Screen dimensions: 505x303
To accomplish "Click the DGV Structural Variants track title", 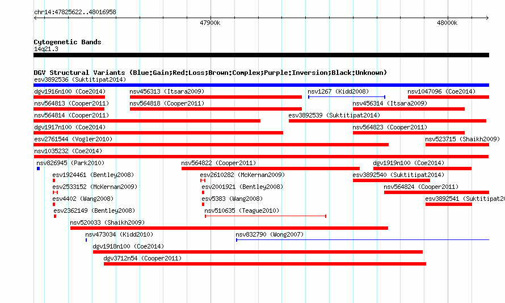I will pos(211,73).
